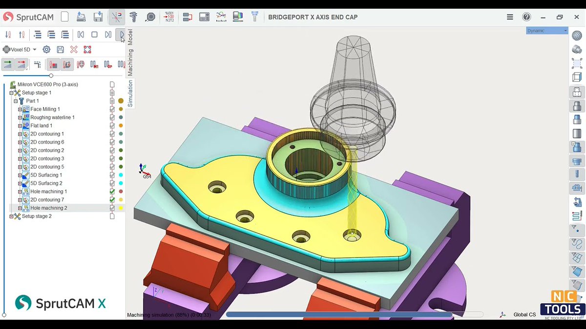The image size is (586, 329).
Task: Select 2D contouring 6 operation
Action: pos(47,142)
